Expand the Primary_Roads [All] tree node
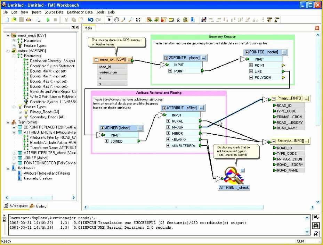This screenshot has height=245, width=323. [x=20, y=112]
